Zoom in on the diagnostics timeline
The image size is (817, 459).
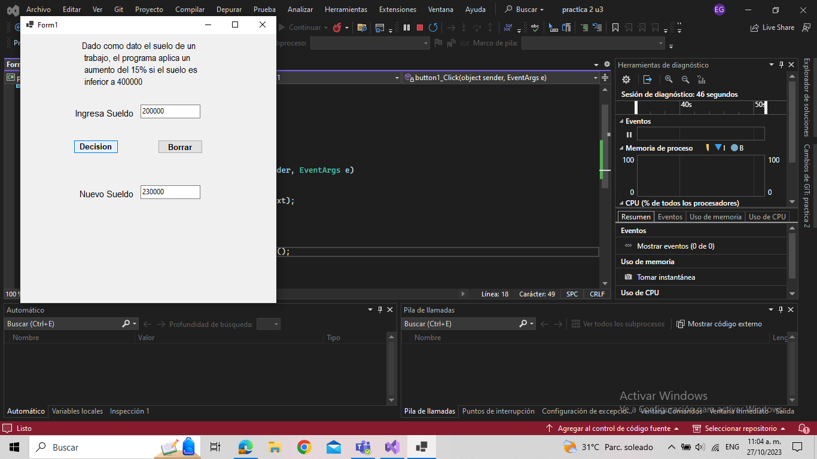pyautogui.click(x=669, y=79)
